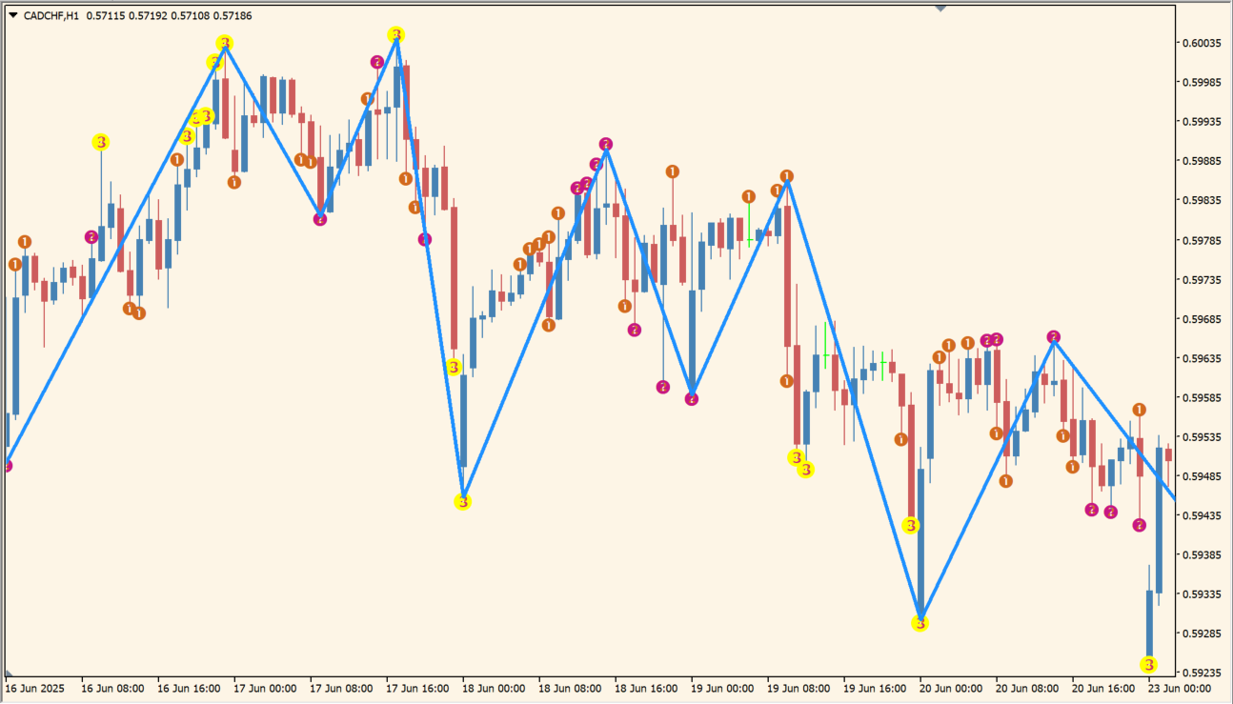The image size is (1233, 704).
Task: Open the CADCHF,H1 chart dropdown triangle
Action: 12,15
